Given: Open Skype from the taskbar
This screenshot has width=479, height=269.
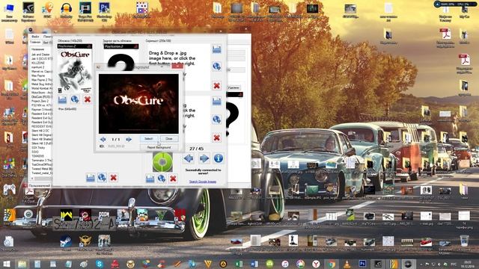Looking at the screenshot, I should point(100,264).
